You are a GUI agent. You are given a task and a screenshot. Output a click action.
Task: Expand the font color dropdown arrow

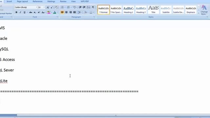[57, 12]
